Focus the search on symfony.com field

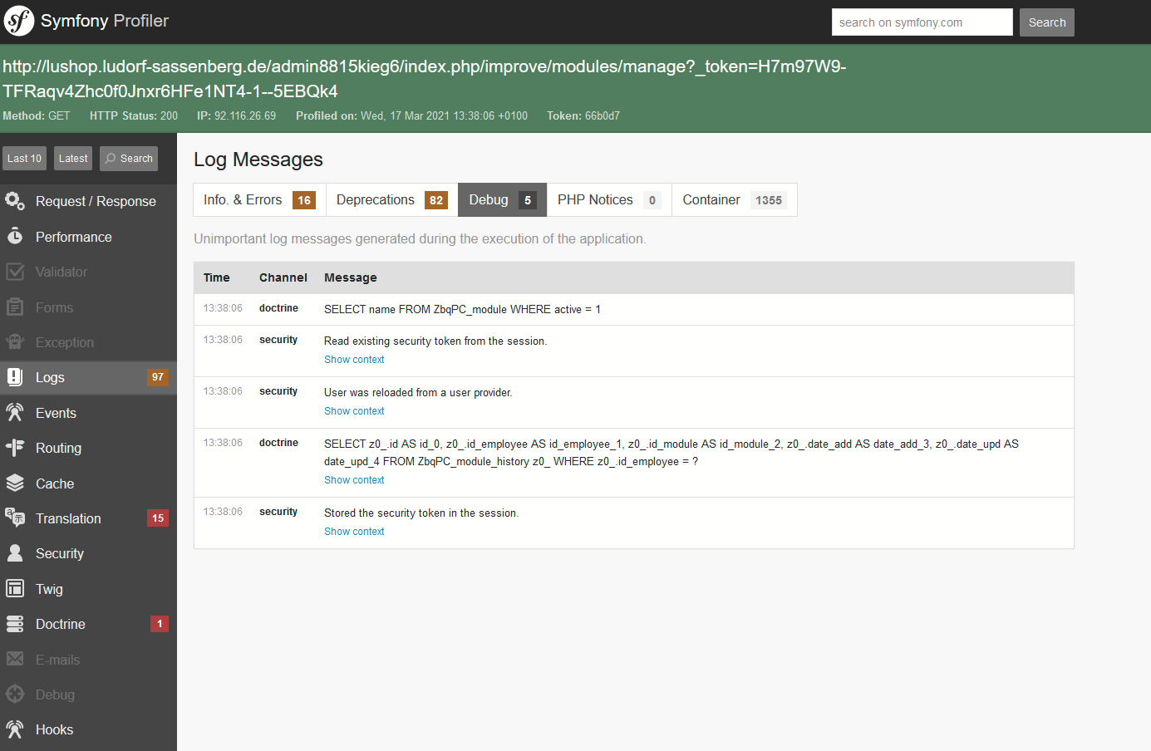(922, 22)
